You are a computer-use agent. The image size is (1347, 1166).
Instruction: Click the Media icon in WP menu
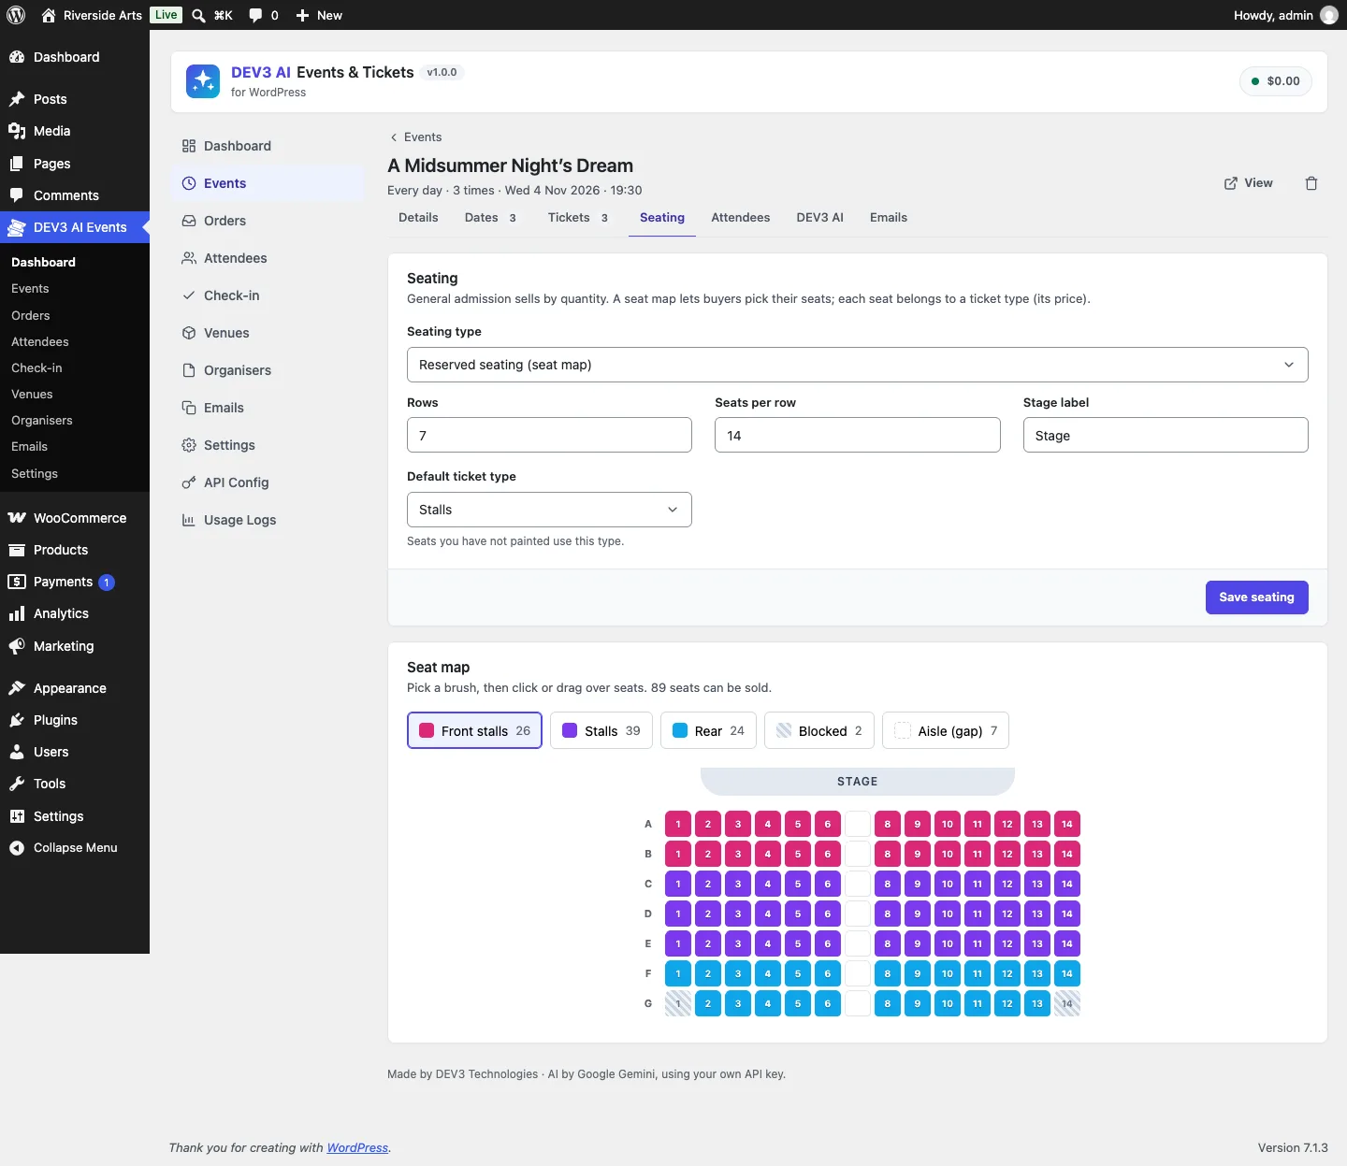[x=17, y=131]
